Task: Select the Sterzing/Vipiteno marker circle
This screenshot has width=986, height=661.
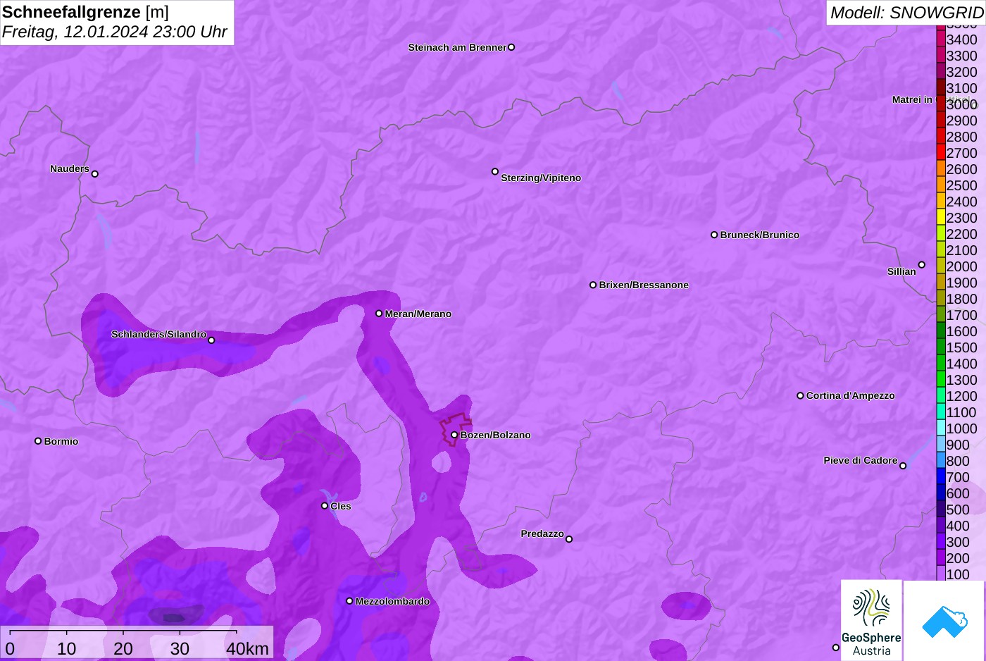Action: (495, 171)
